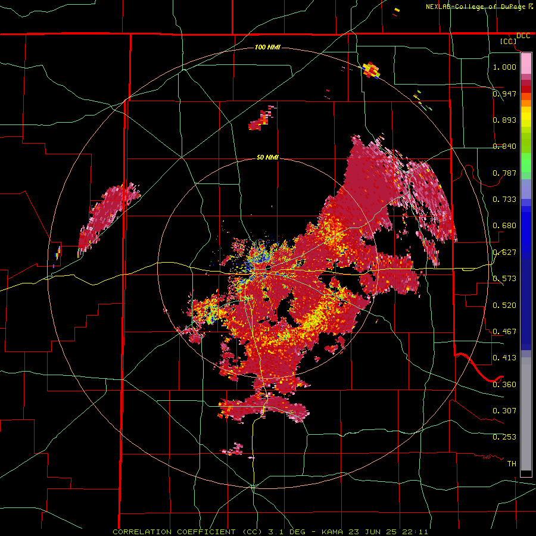This screenshot has width=536, height=536.
Task: Click the 0.520 legend value
Action: pyautogui.click(x=504, y=305)
